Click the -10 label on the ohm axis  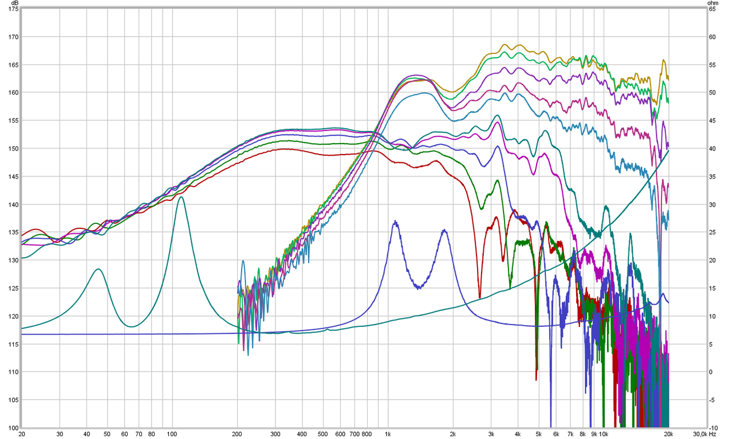714,428
